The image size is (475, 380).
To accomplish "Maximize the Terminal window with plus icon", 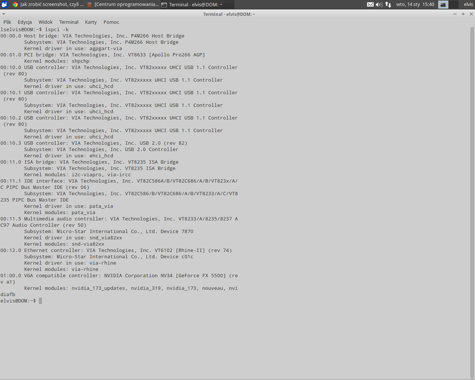I will (x=463, y=14).
